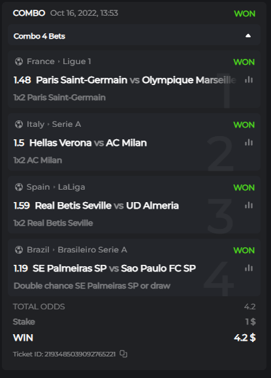This screenshot has width=271, height=378.
Task: Open stats icon for Hellas Verona match
Action: click(x=249, y=143)
